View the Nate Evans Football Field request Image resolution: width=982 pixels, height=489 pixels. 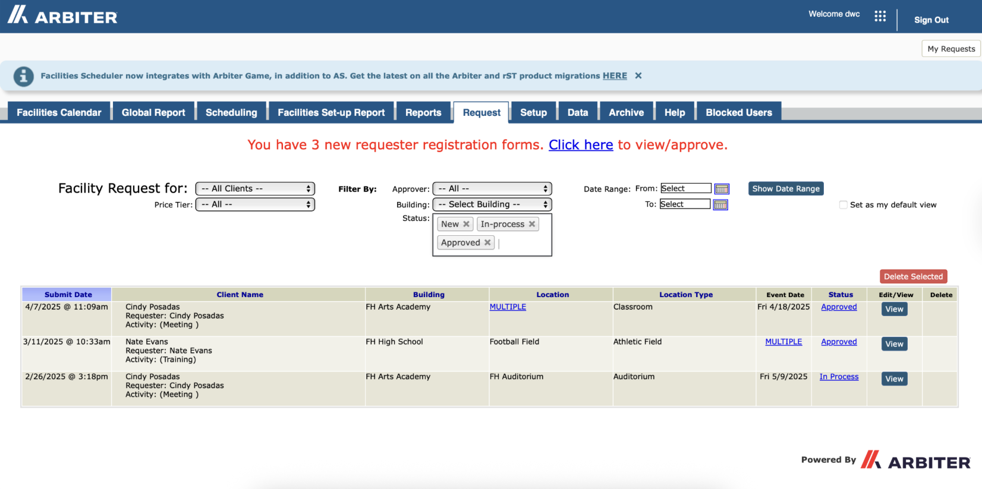(x=894, y=344)
